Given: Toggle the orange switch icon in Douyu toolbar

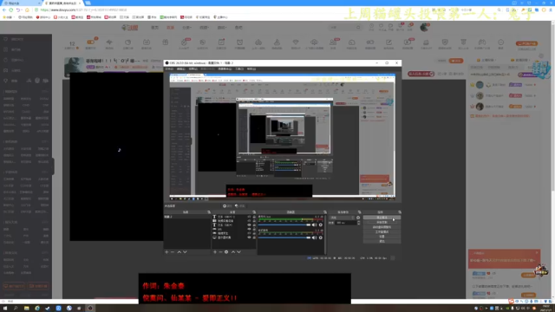Looking at the screenshot, I should click(x=90, y=42).
